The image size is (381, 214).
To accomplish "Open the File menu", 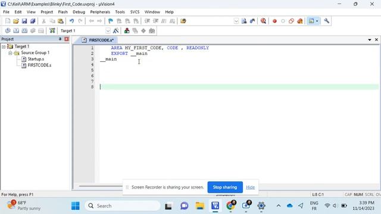I will [6, 12].
